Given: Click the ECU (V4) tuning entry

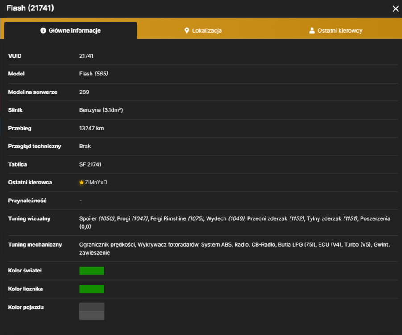Looking at the screenshot, I should pos(330,245).
